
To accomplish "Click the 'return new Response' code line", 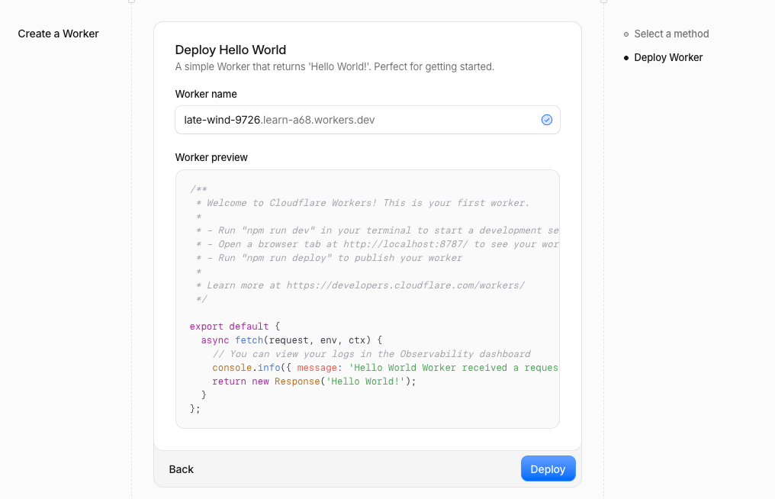I will point(314,381).
